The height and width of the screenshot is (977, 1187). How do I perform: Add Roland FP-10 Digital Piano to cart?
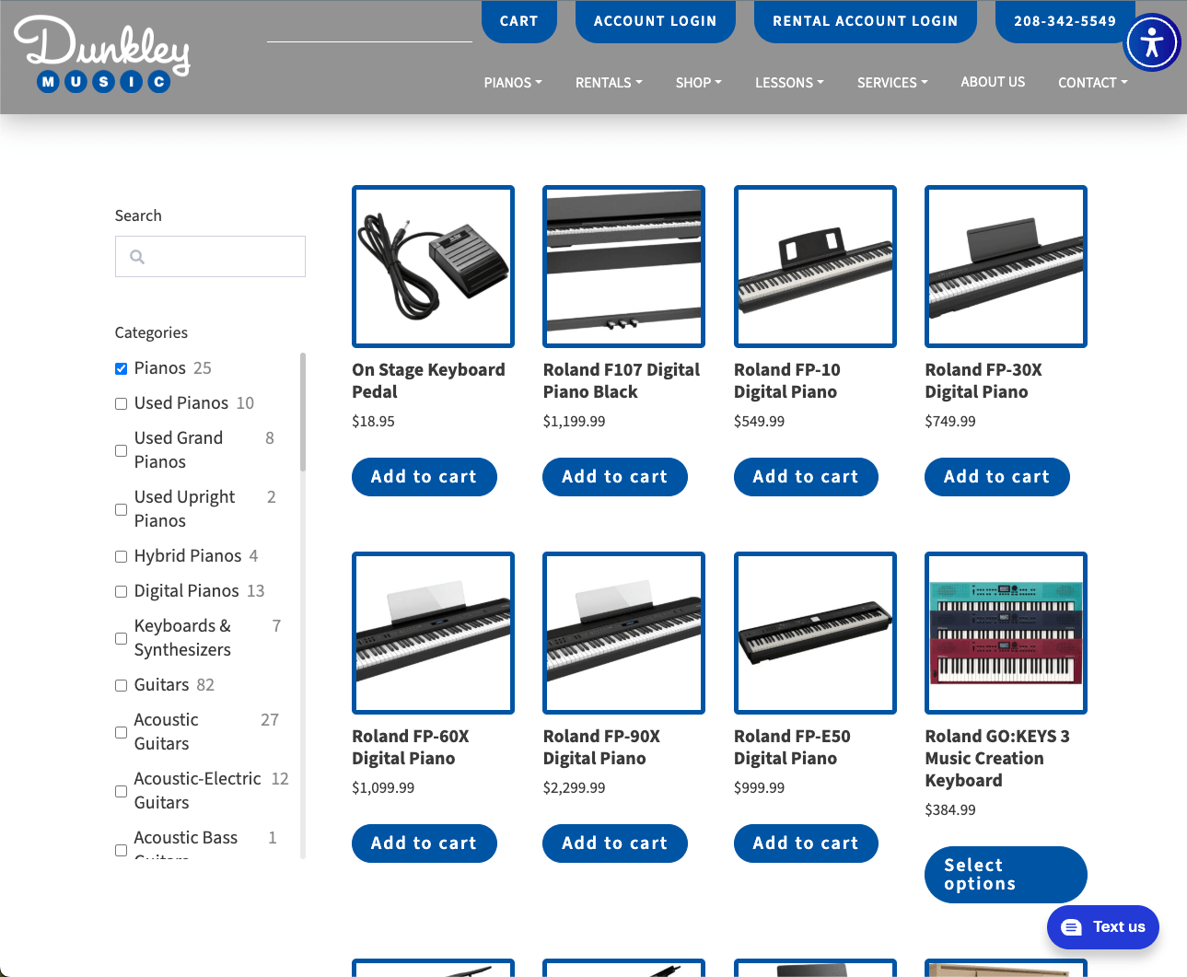pyautogui.click(x=805, y=477)
